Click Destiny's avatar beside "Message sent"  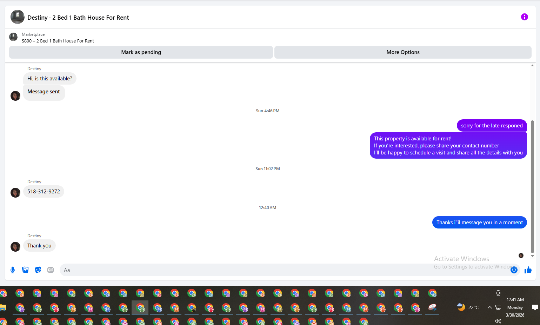15,96
